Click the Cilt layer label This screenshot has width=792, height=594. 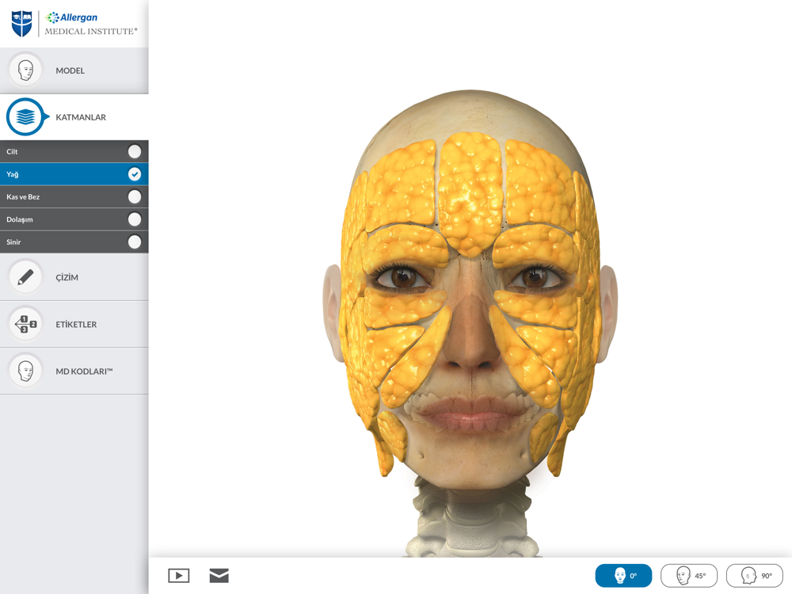pyautogui.click(x=12, y=151)
